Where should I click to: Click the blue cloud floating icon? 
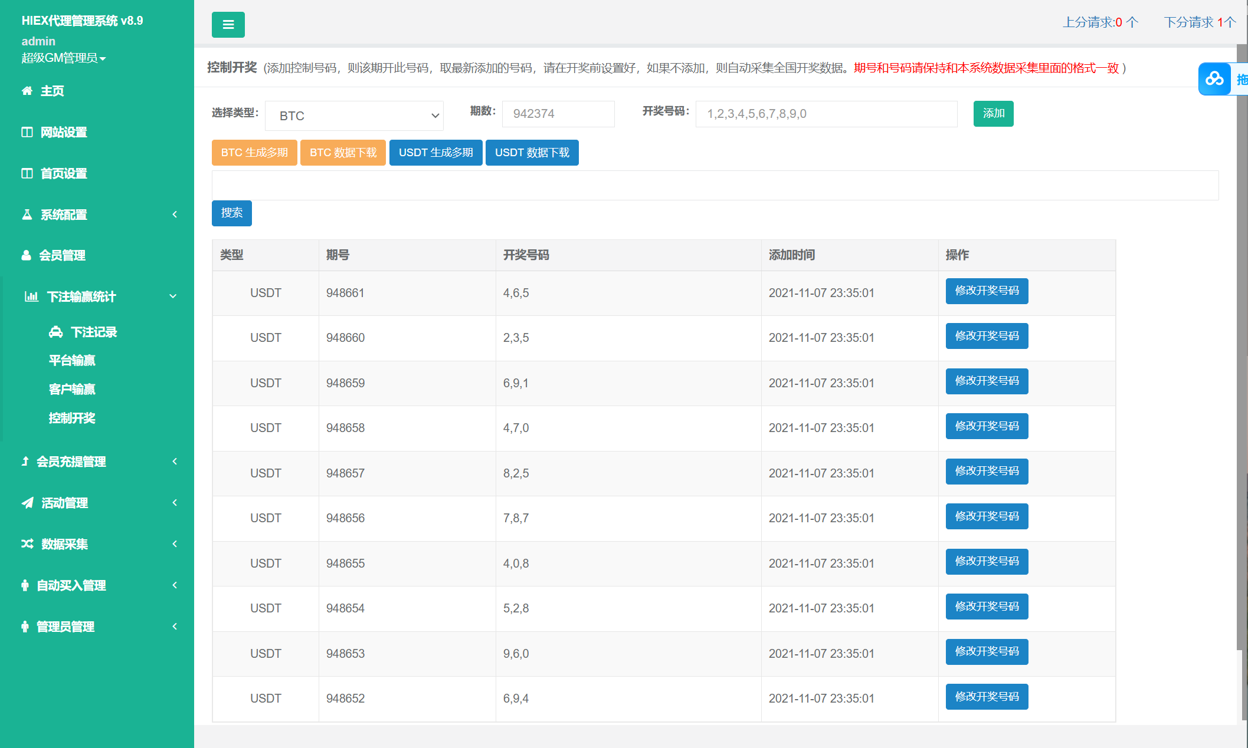[1214, 79]
